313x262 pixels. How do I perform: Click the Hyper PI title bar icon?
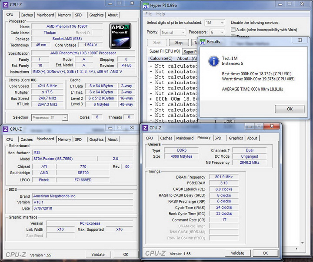point(146,5)
